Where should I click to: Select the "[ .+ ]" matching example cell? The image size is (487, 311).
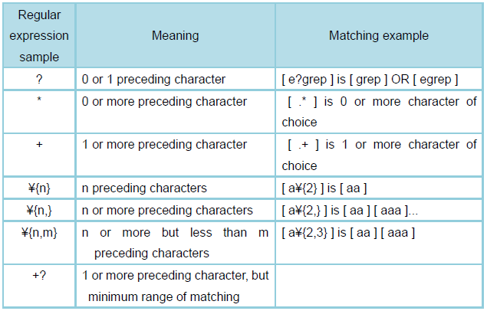point(378,155)
